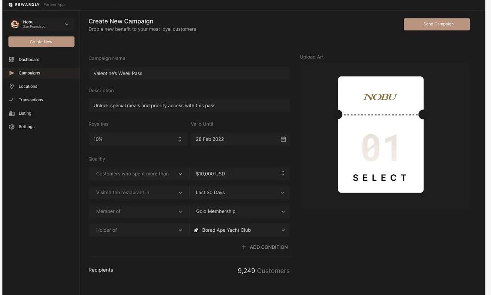Click the Create New button
Screen dimensions: 491x295
[41, 42]
